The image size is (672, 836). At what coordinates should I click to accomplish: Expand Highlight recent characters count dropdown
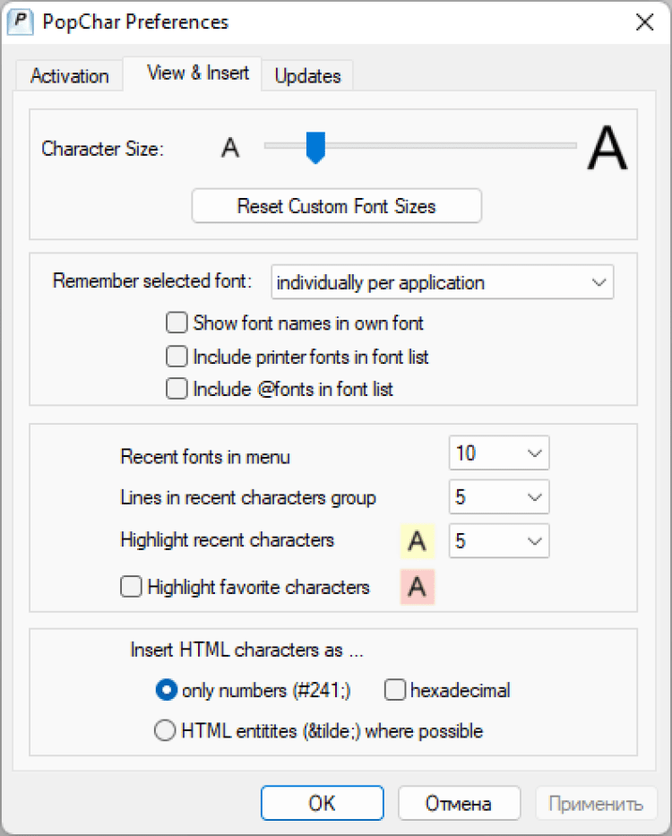click(499, 541)
